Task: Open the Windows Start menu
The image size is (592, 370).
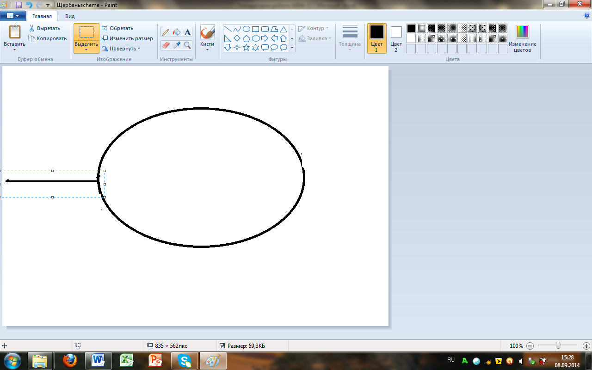Action: (12, 360)
